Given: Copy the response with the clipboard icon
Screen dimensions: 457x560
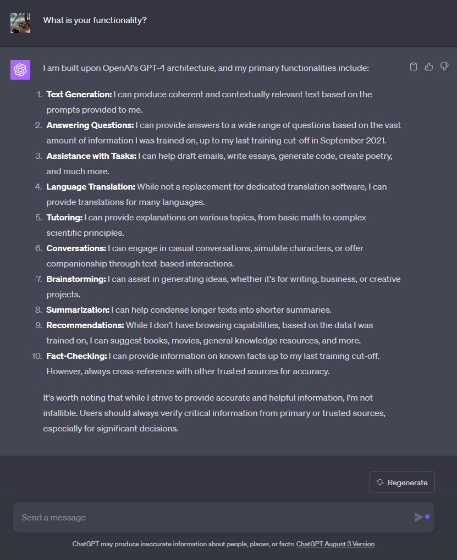Looking at the screenshot, I should coord(414,67).
